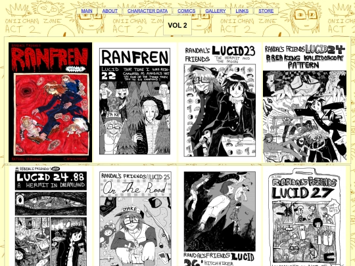Open the red Ranfren Vol. 2 cover
The width and height of the screenshot is (355, 266).
pyautogui.click(x=50, y=102)
